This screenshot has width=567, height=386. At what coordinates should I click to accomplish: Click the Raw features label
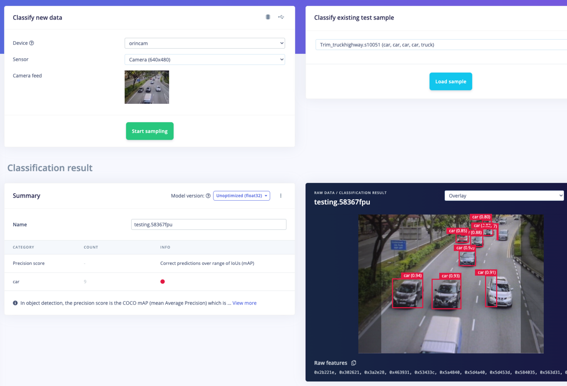click(x=331, y=363)
